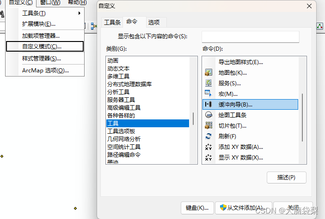Select 工具选项板 in category list
The height and width of the screenshot is (219, 325).
[x=147, y=131]
